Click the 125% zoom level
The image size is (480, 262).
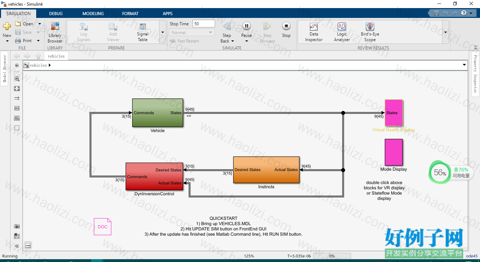249,256
